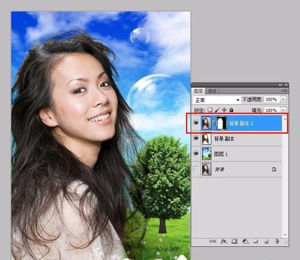Click the add layer mask icon
The image size is (300, 260).
234,241
